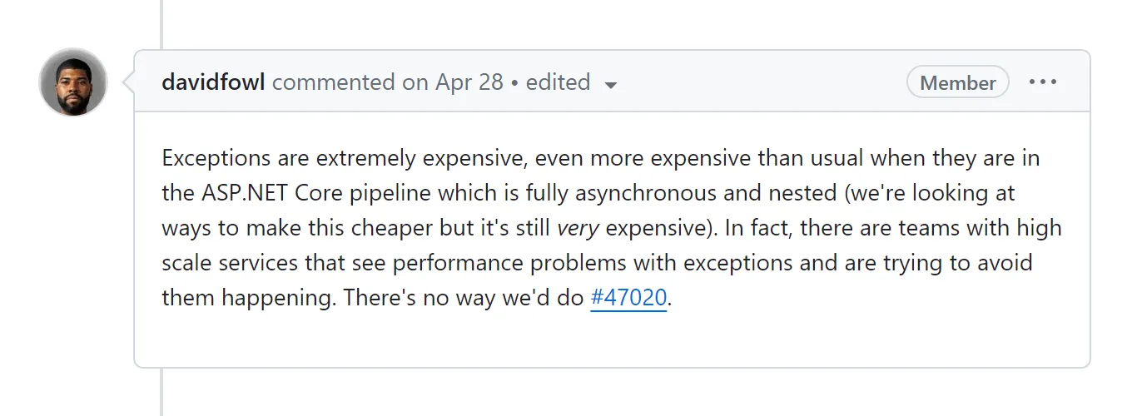Image resolution: width=1132 pixels, height=416 pixels.
Task: Show edit history via the 'edited' text
Action: [558, 82]
